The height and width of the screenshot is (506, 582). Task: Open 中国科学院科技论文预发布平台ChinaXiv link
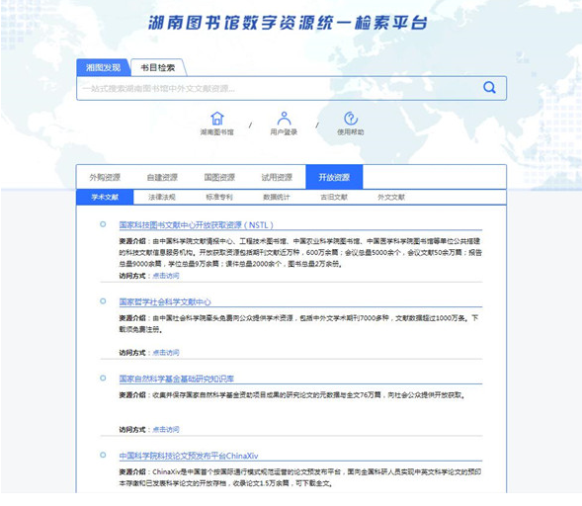coord(189,456)
